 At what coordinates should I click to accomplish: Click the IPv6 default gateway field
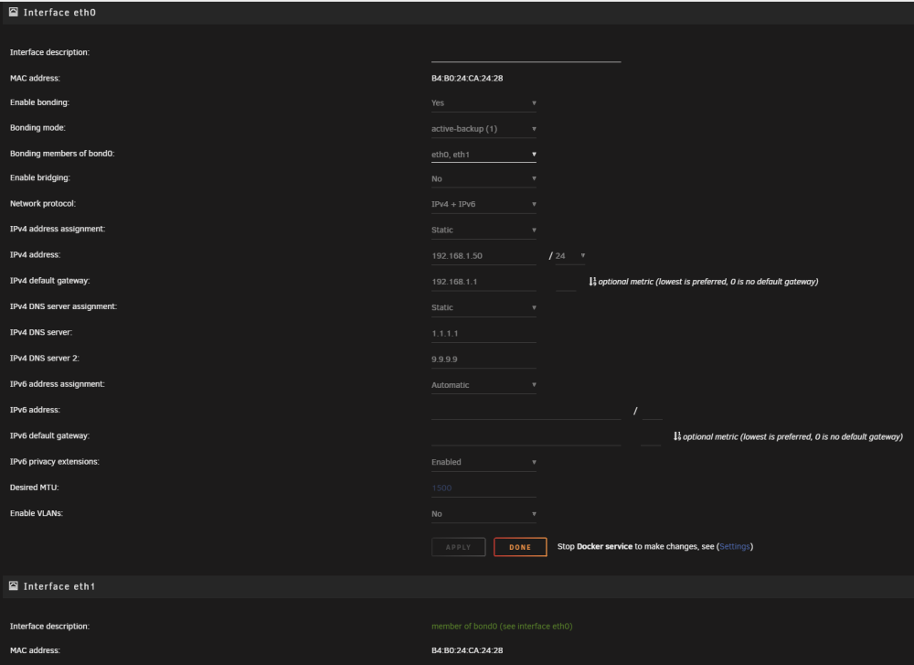coord(526,437)
